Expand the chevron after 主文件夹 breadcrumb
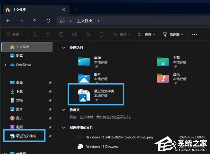 [x=98, y=21]
